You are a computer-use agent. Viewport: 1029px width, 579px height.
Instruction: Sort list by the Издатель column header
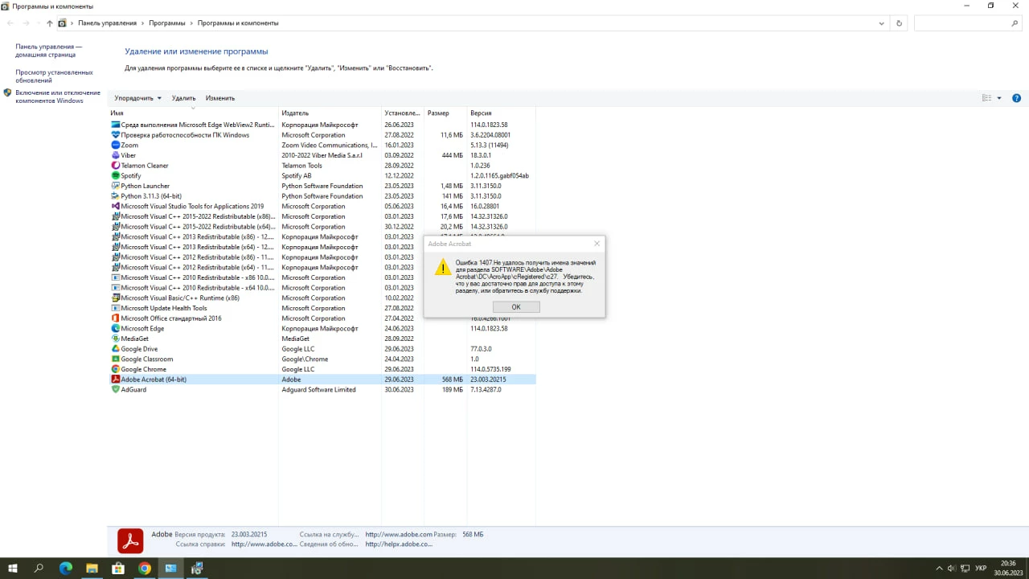pos(330,113)
